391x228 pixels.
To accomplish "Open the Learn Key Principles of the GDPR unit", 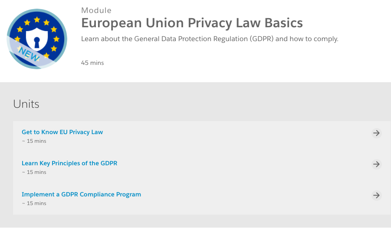I will coord(69,163).
